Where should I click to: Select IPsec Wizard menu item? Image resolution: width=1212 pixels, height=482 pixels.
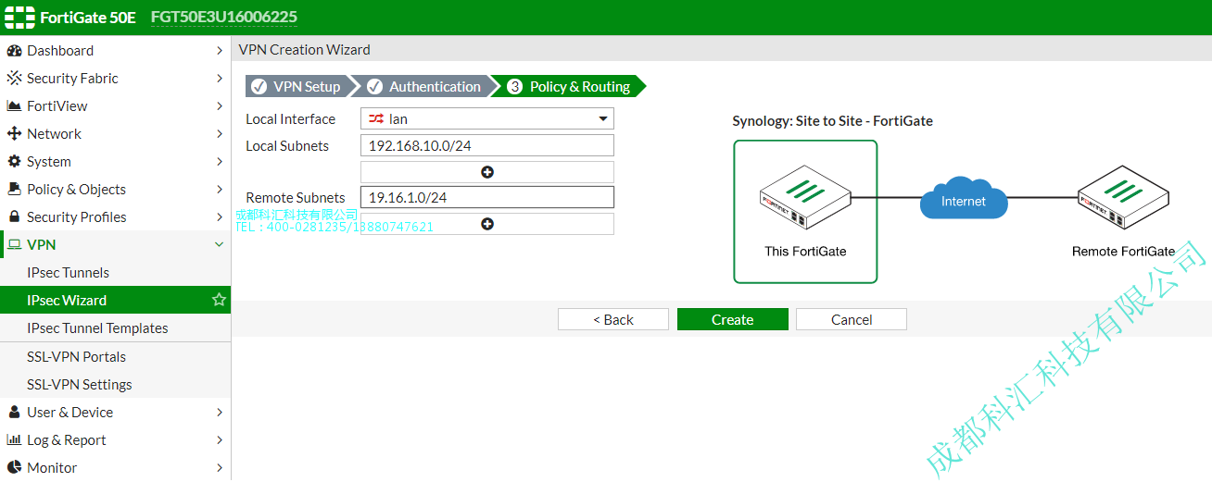click(115, 301)
